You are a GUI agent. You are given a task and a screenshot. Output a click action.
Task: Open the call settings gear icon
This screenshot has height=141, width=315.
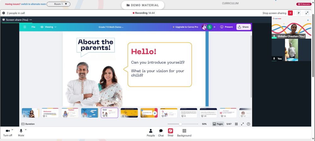(3, 13)
